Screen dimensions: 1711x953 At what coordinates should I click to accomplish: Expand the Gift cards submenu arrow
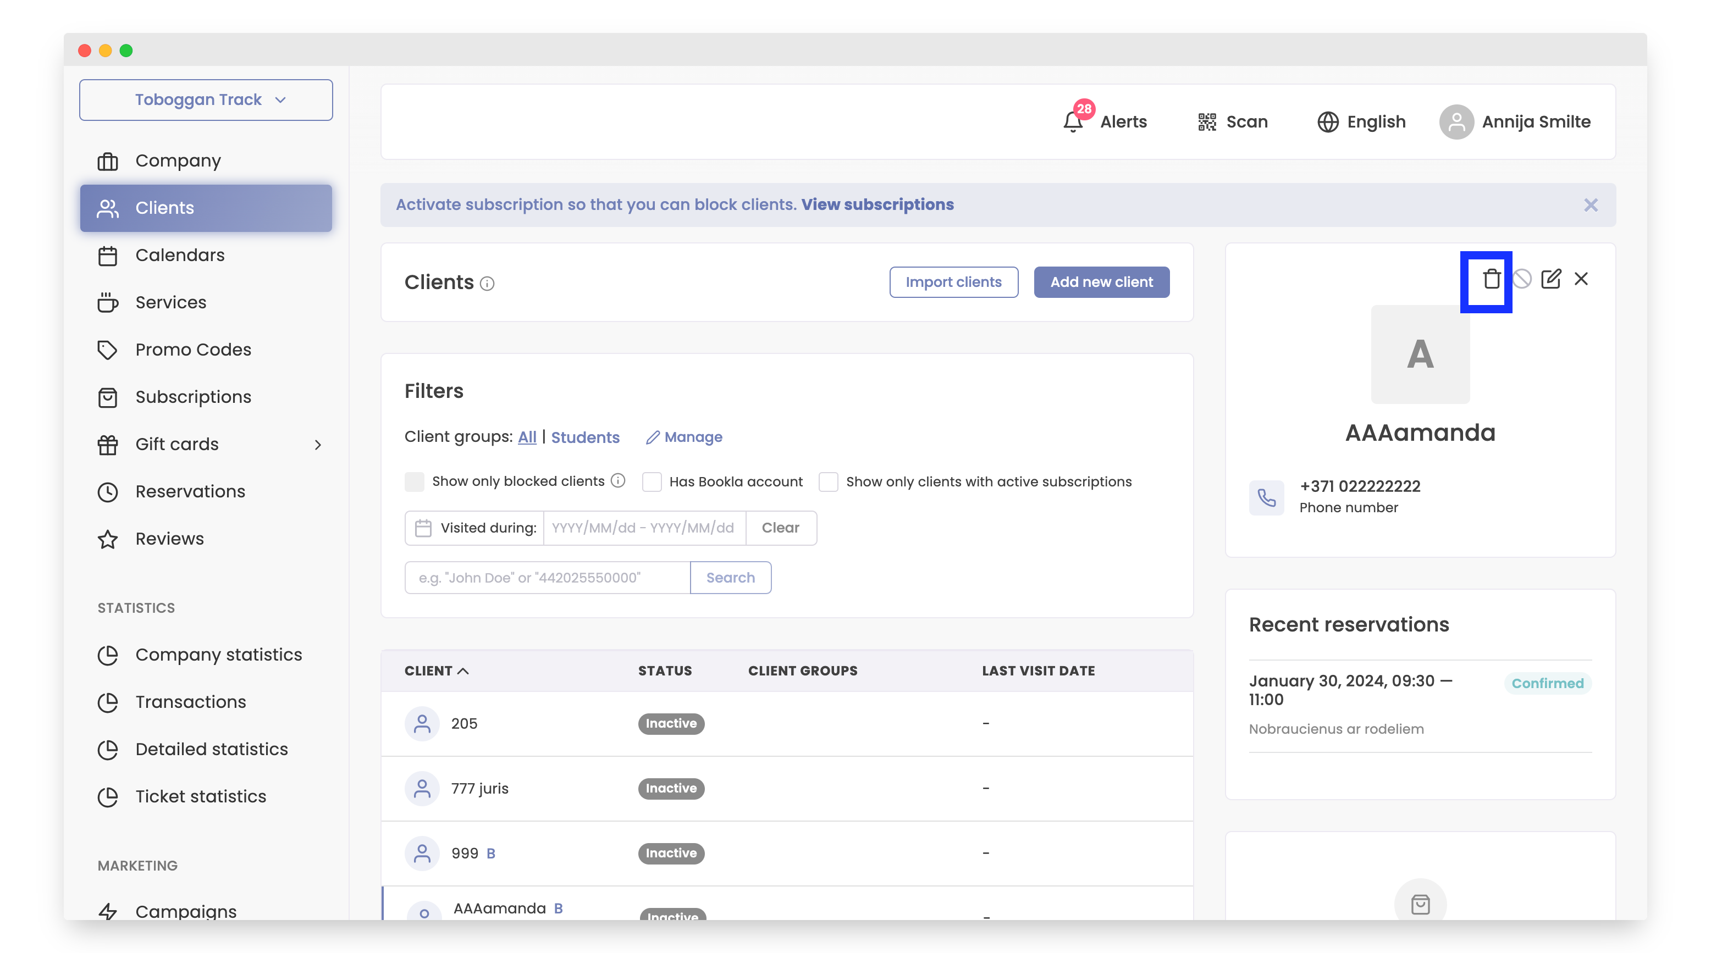[318, 444]
